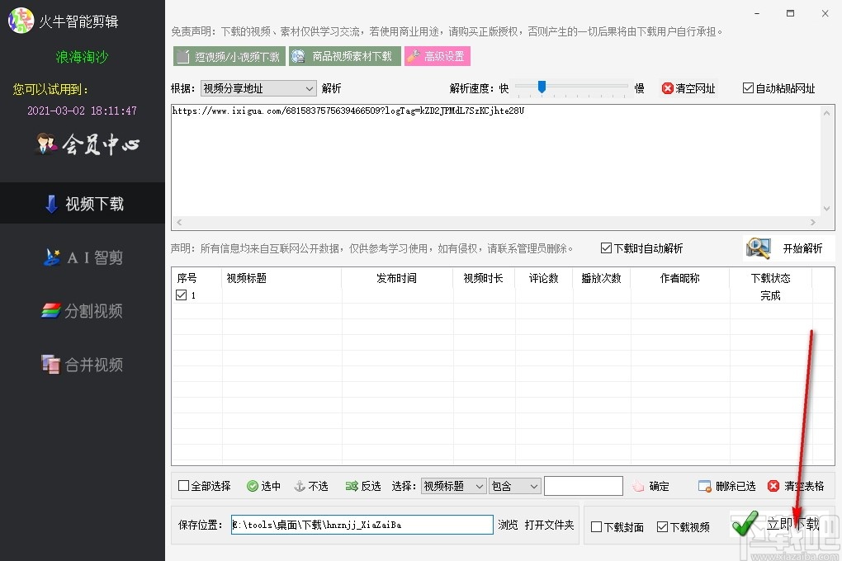Expand the 视频标题 selection dropdown
The image size is (842, 561).
coord(452,486)
